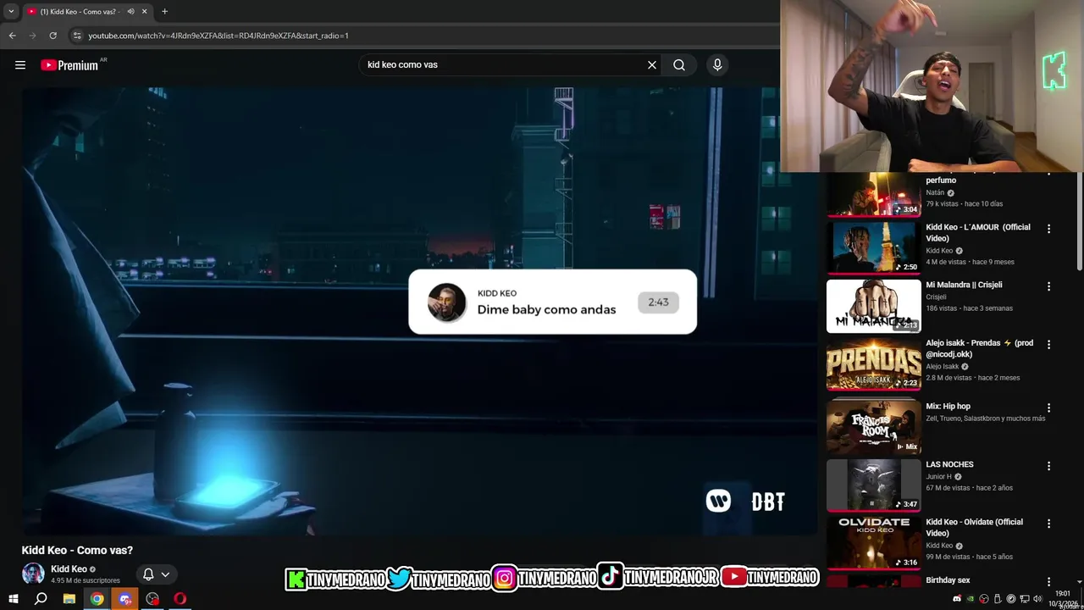Open Windows taskbar search
Screen dimensions: 1084x610
point(41,599)
